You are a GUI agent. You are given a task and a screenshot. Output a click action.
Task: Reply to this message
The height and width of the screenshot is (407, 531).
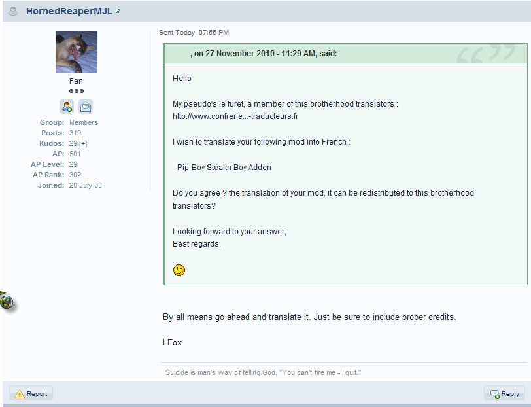(x=504, y=394)
